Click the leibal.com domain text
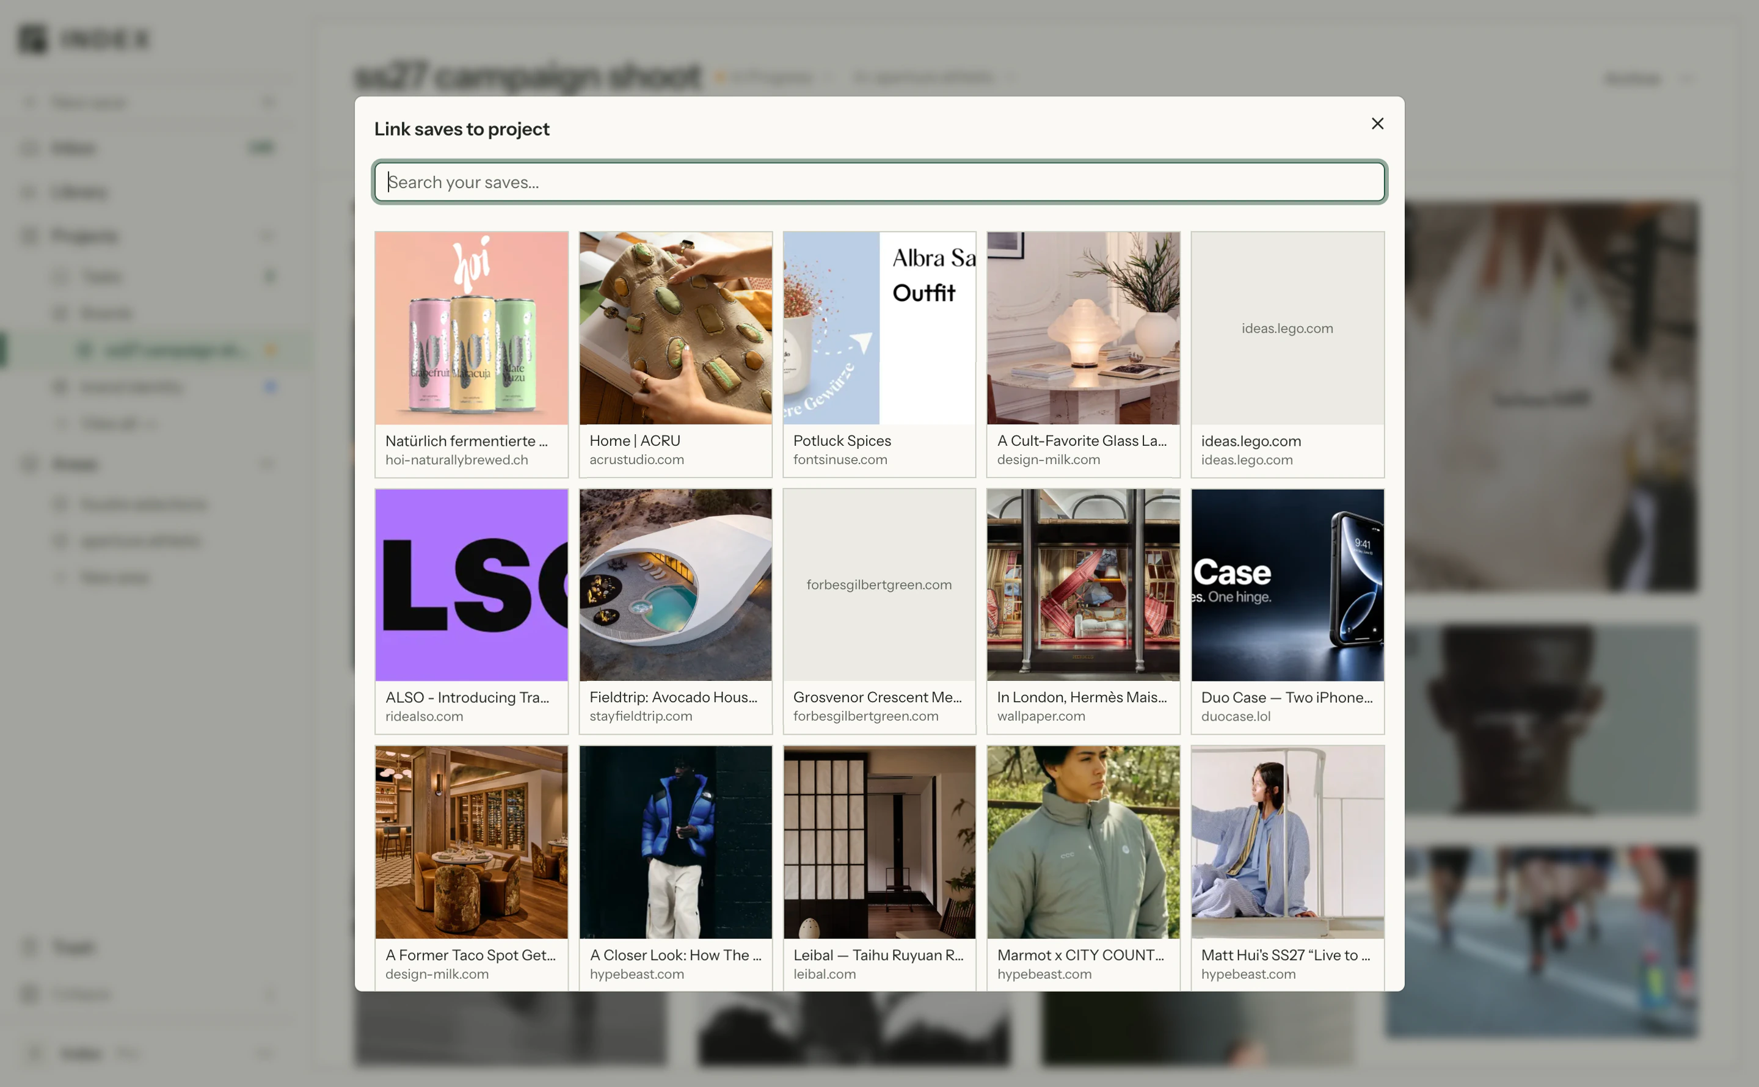Viewport: 1759px width, 1087px height. pos(825,974)
